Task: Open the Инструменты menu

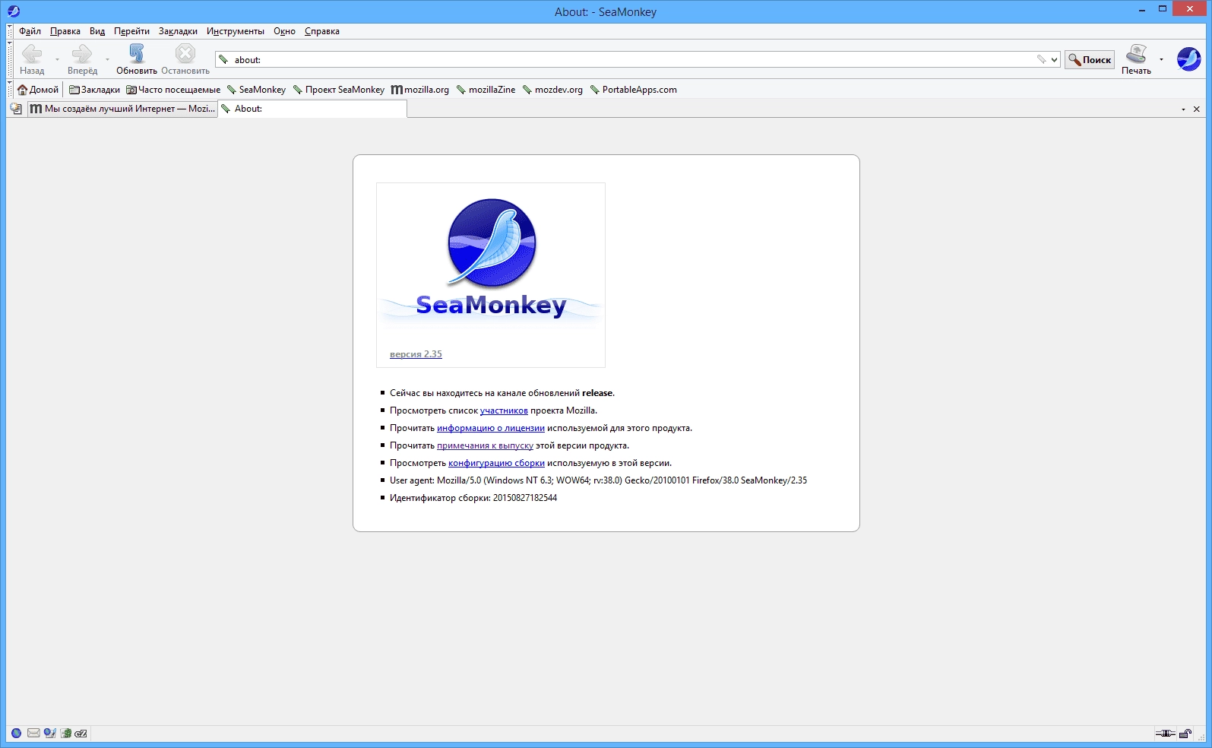Action: click(236, 31)
